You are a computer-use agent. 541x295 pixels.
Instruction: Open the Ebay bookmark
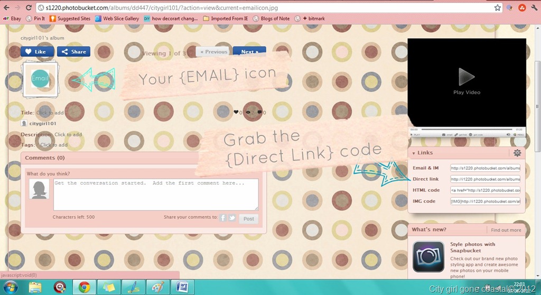[12, 19]
